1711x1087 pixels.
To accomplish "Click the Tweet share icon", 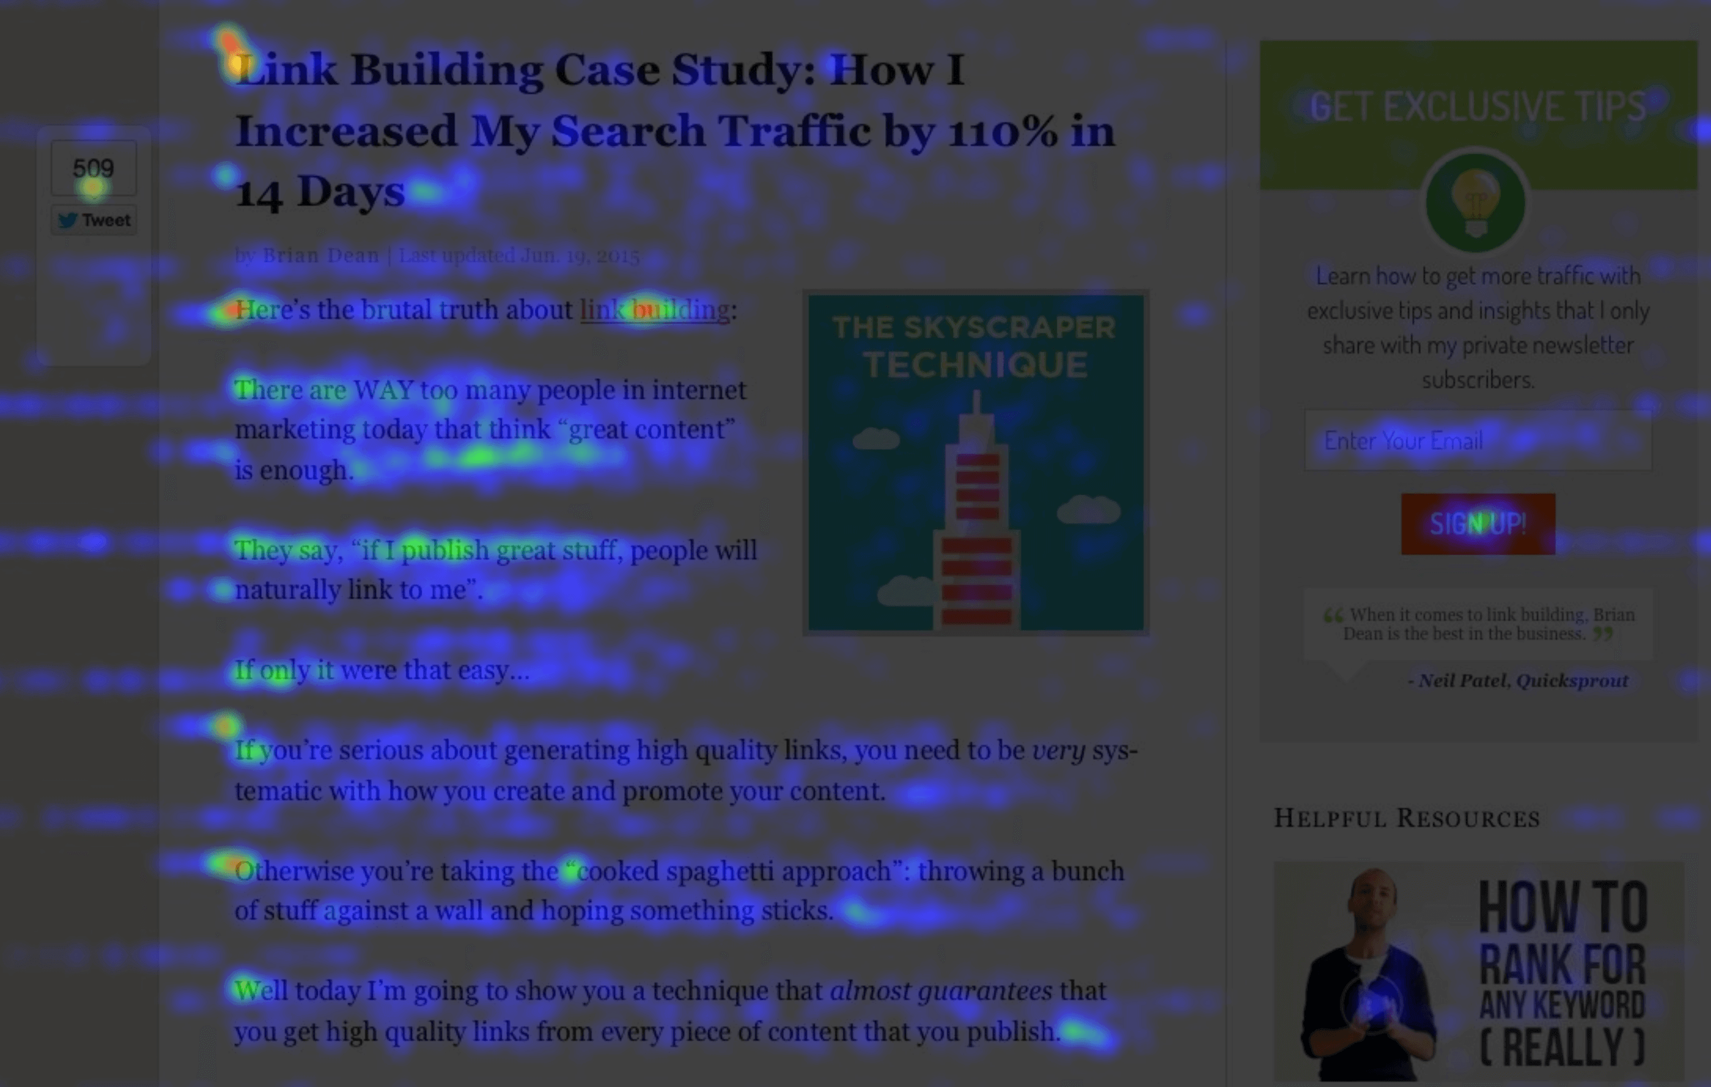I will 94,221.
